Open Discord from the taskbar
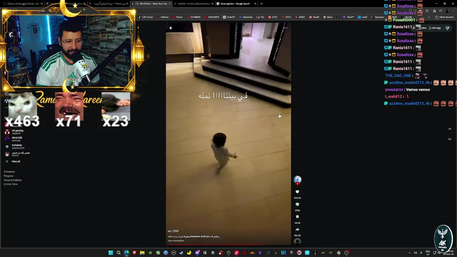Screen dimensions: 457x257 tap(197, 253)
